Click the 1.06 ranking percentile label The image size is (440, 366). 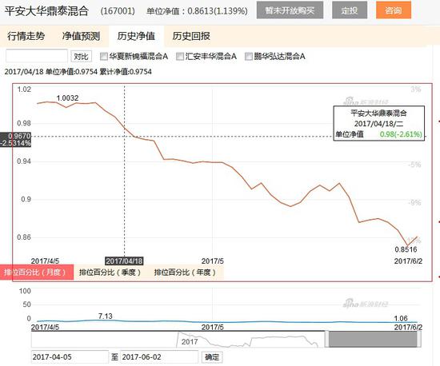401,318
